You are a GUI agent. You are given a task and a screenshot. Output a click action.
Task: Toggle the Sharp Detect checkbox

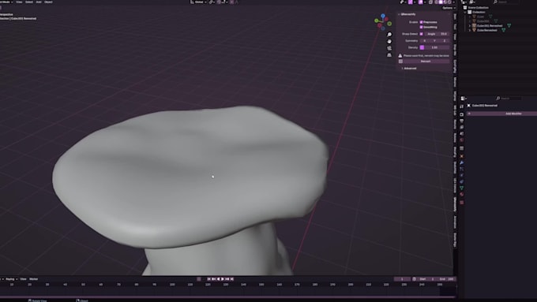coord(421,34)
